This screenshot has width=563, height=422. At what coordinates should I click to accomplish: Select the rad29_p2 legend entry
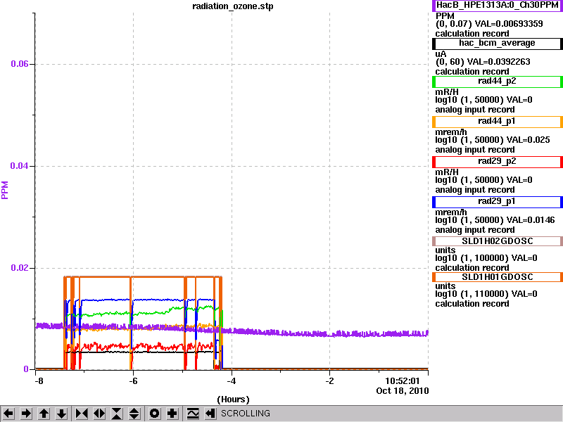click(x=498, y=162)
